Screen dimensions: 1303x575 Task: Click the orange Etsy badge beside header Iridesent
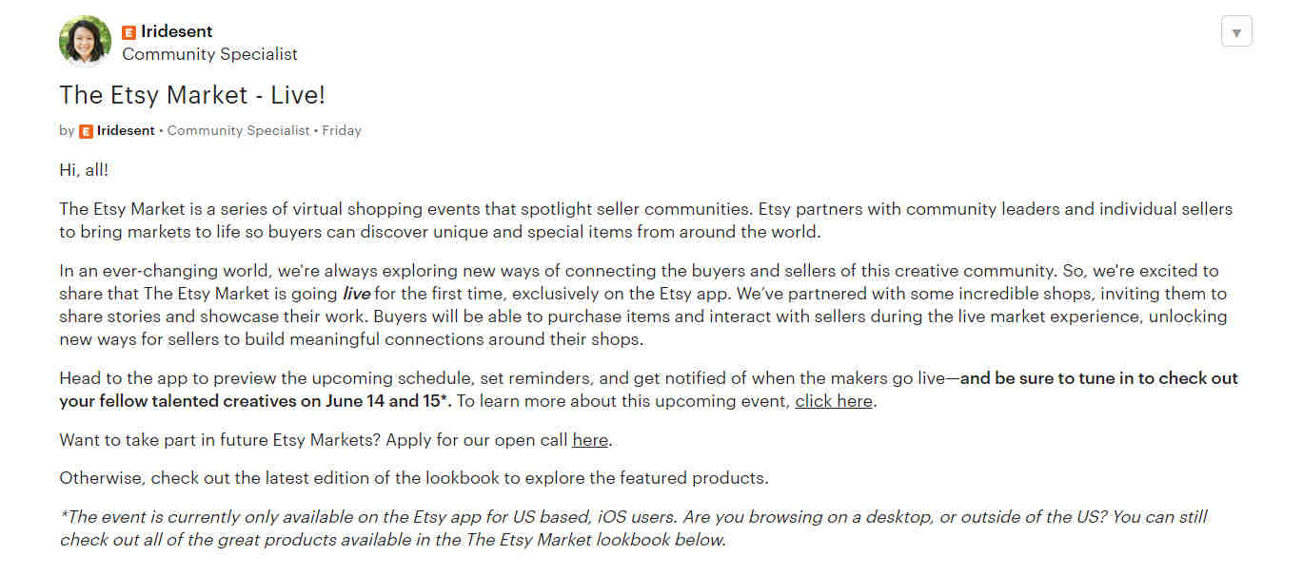pyautogui.click(x=129, y=31)
